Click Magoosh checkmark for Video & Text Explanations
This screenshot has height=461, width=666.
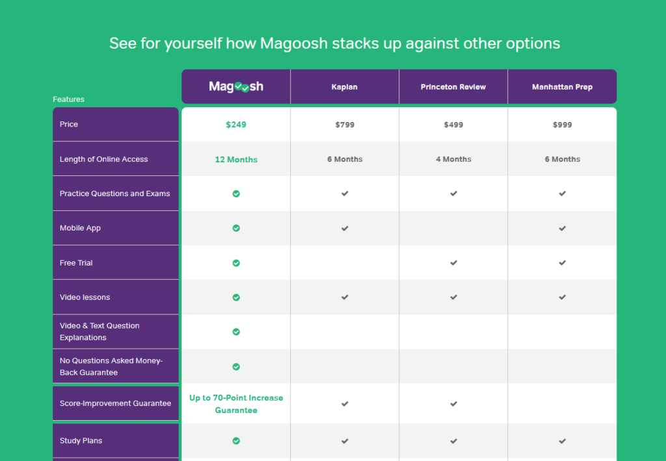pyautogui.click(x=236, y=332)
